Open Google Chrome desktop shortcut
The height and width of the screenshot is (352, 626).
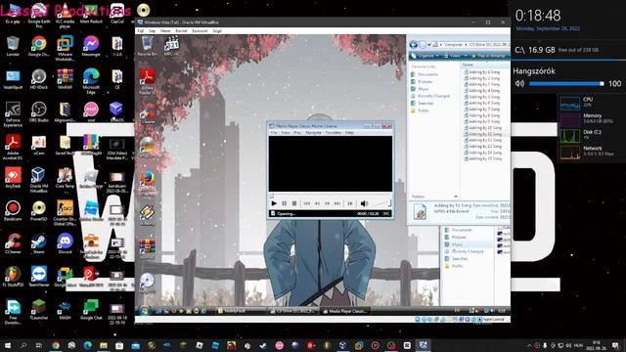[x=39, y=46]
